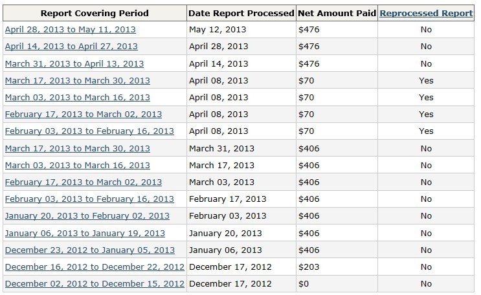Screen dimensions: 481x295
Task: View December 23, 2012 to January 05 report
Action: click(89, 250)
